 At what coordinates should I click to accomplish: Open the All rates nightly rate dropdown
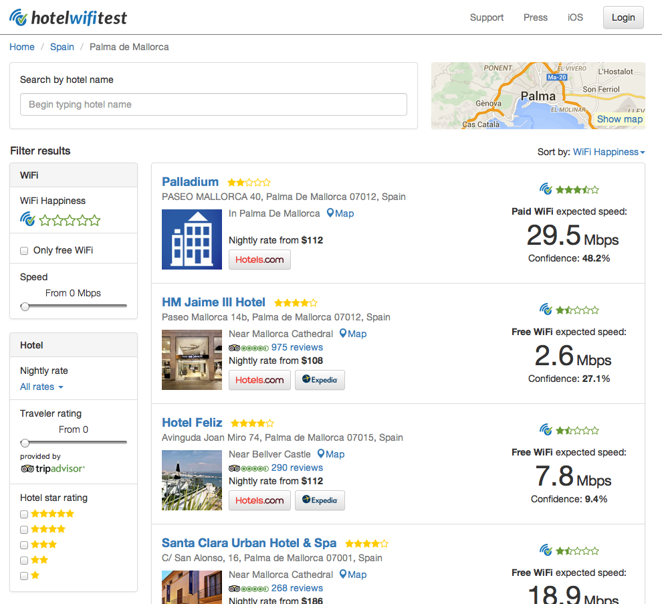click(x=41, y=387)
